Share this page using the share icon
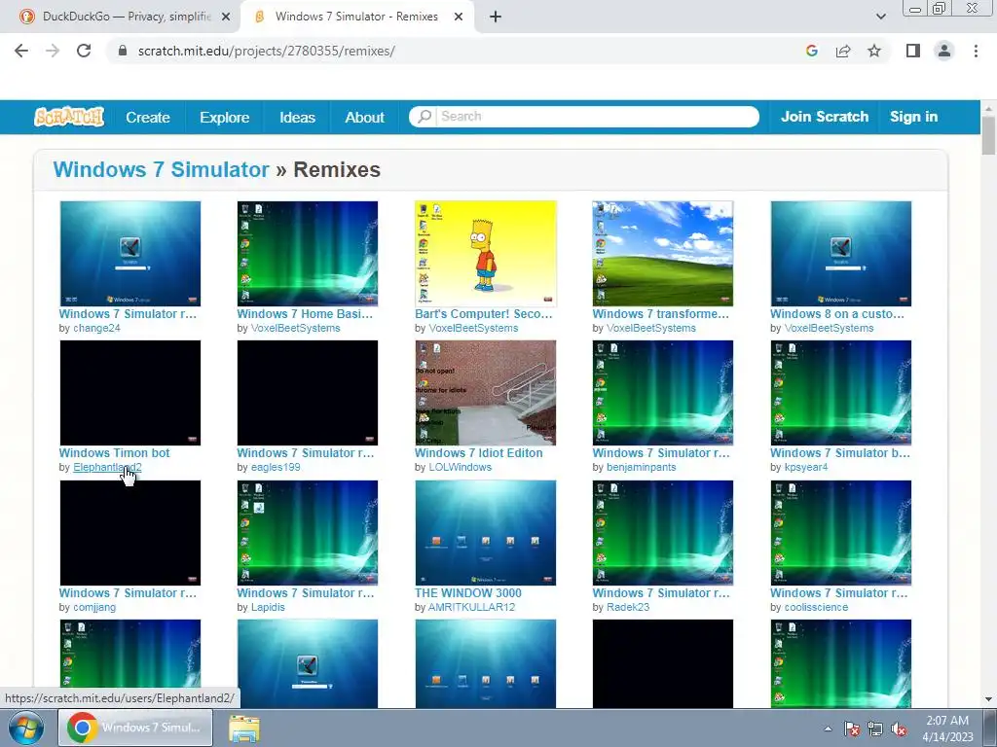This screenshot has height=747, width=997. coord(843,51)
